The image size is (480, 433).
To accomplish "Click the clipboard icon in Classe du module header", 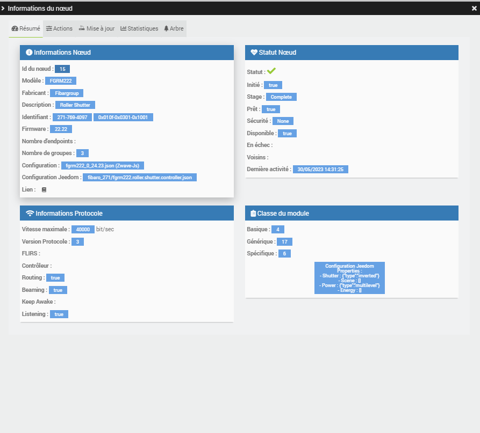I will tap(253, 214).
